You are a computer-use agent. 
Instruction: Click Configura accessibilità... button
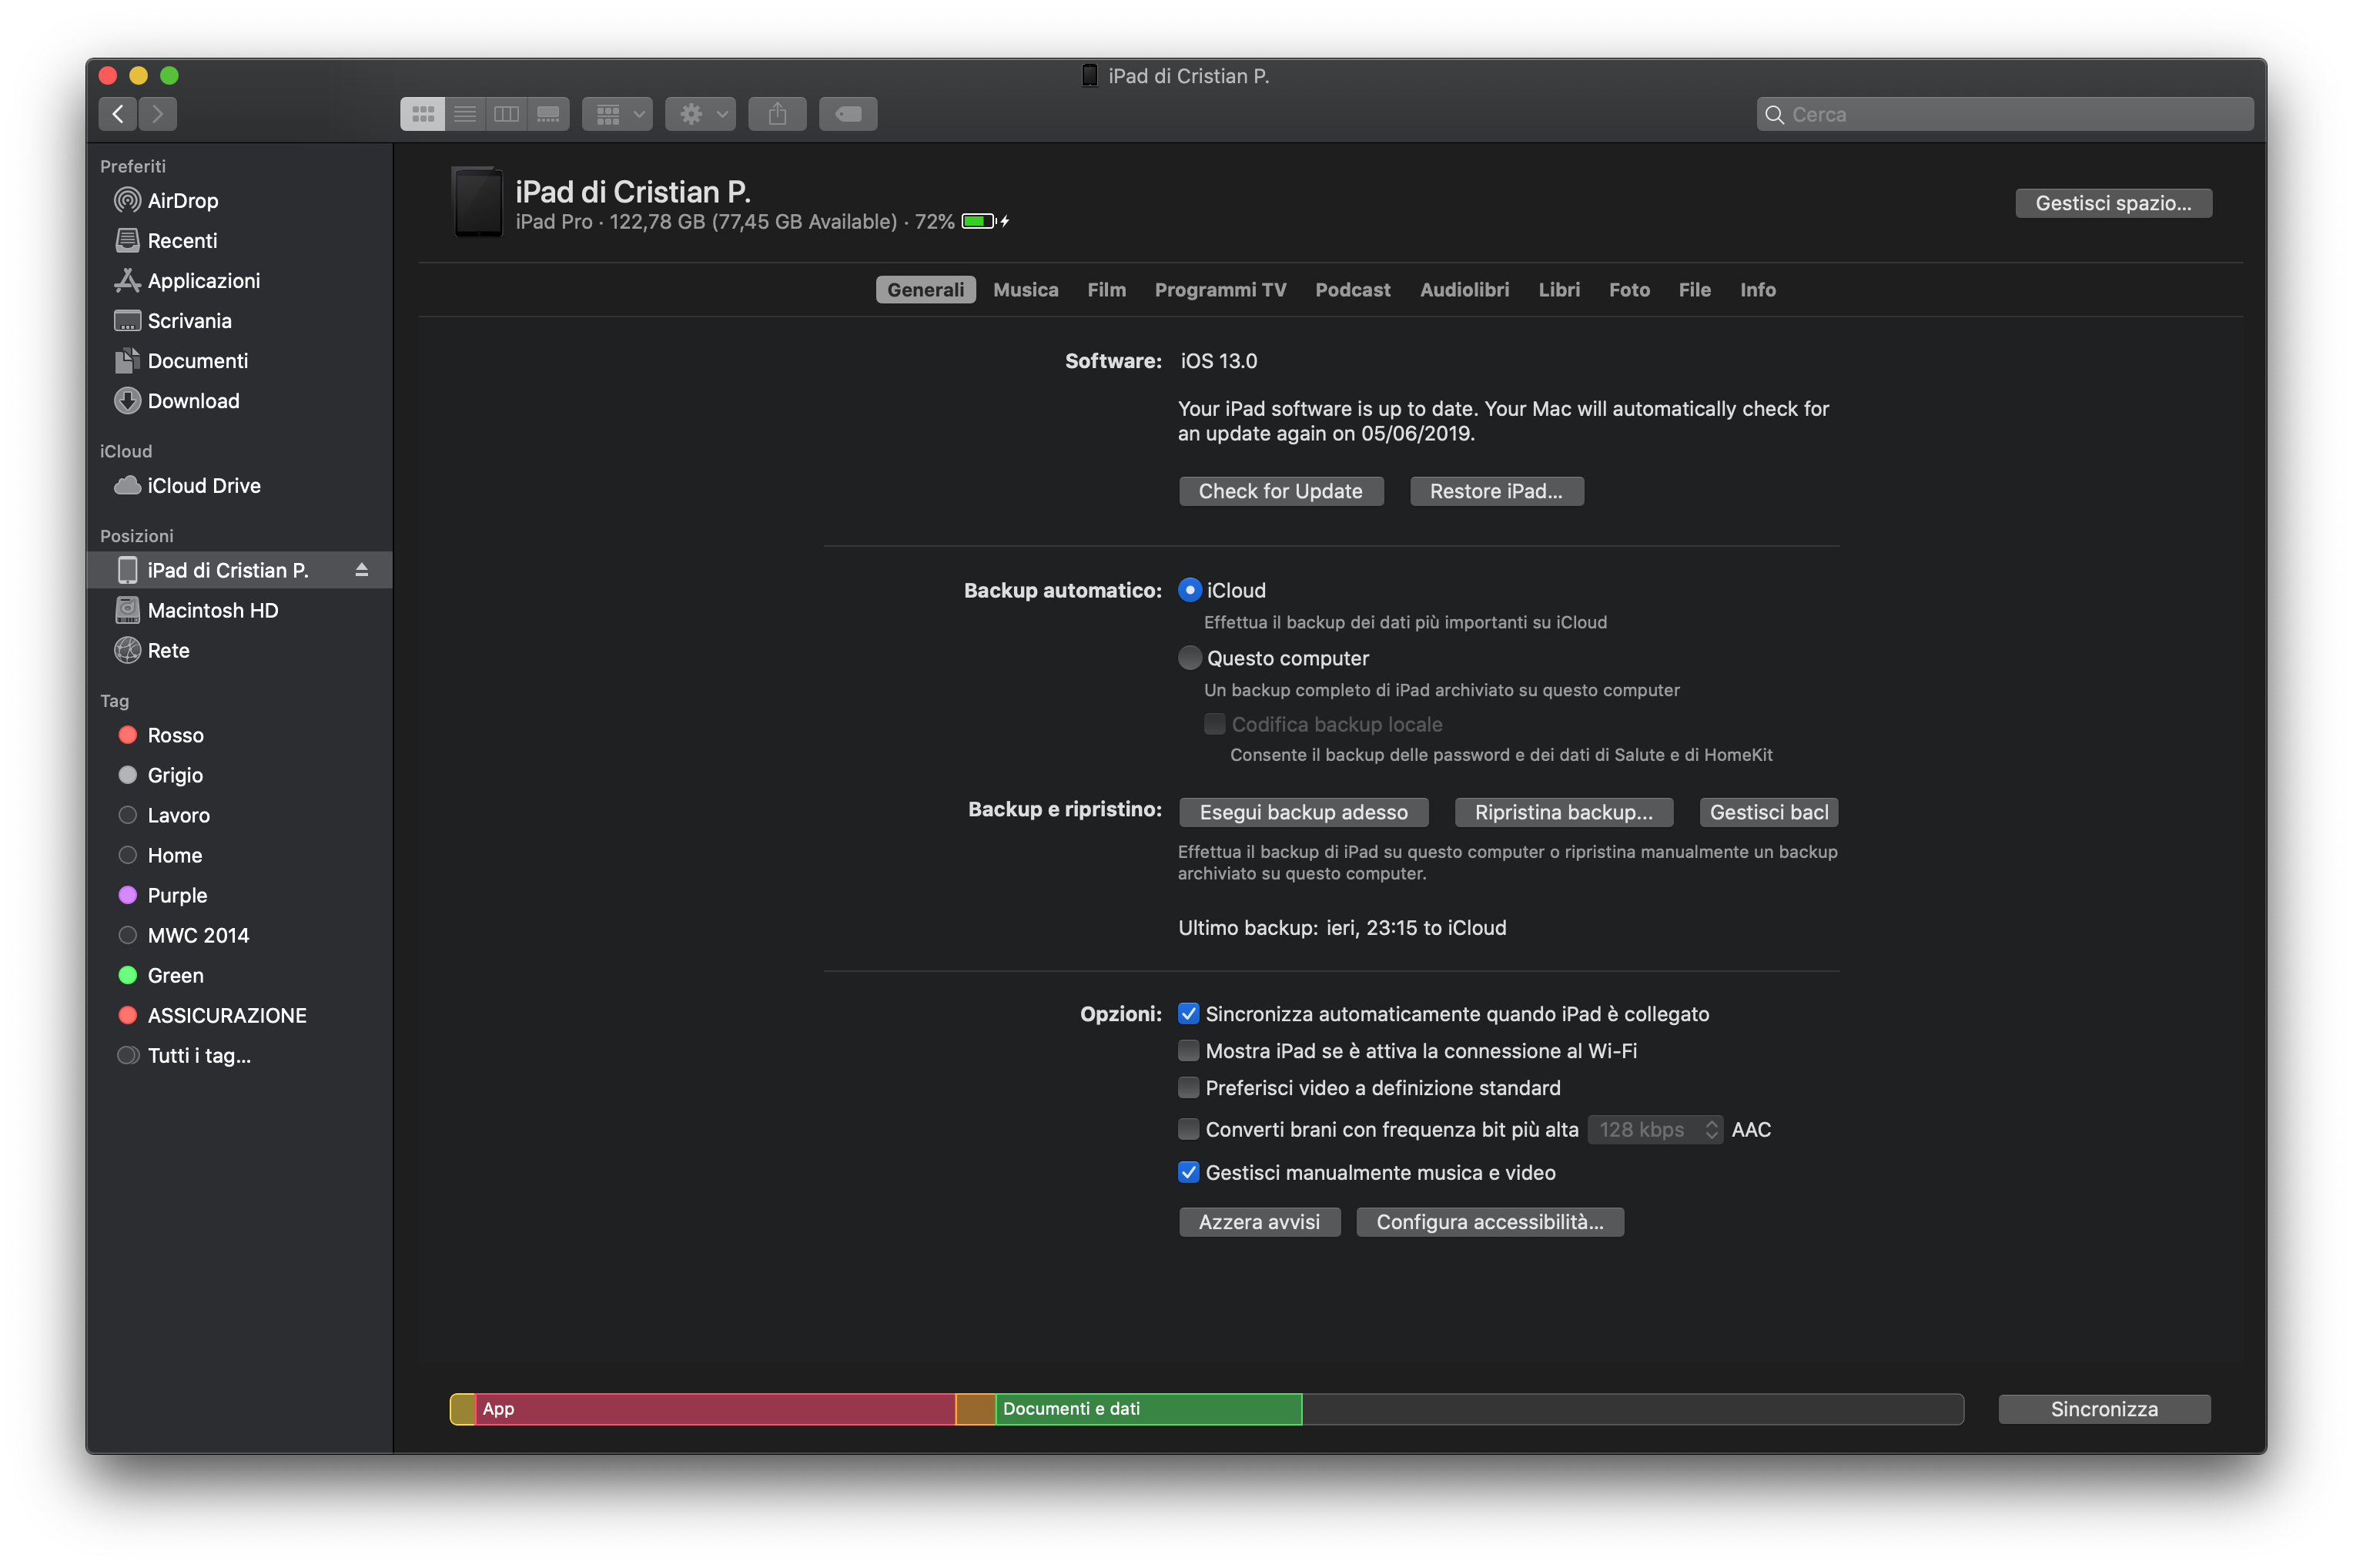[1489, 1222]
